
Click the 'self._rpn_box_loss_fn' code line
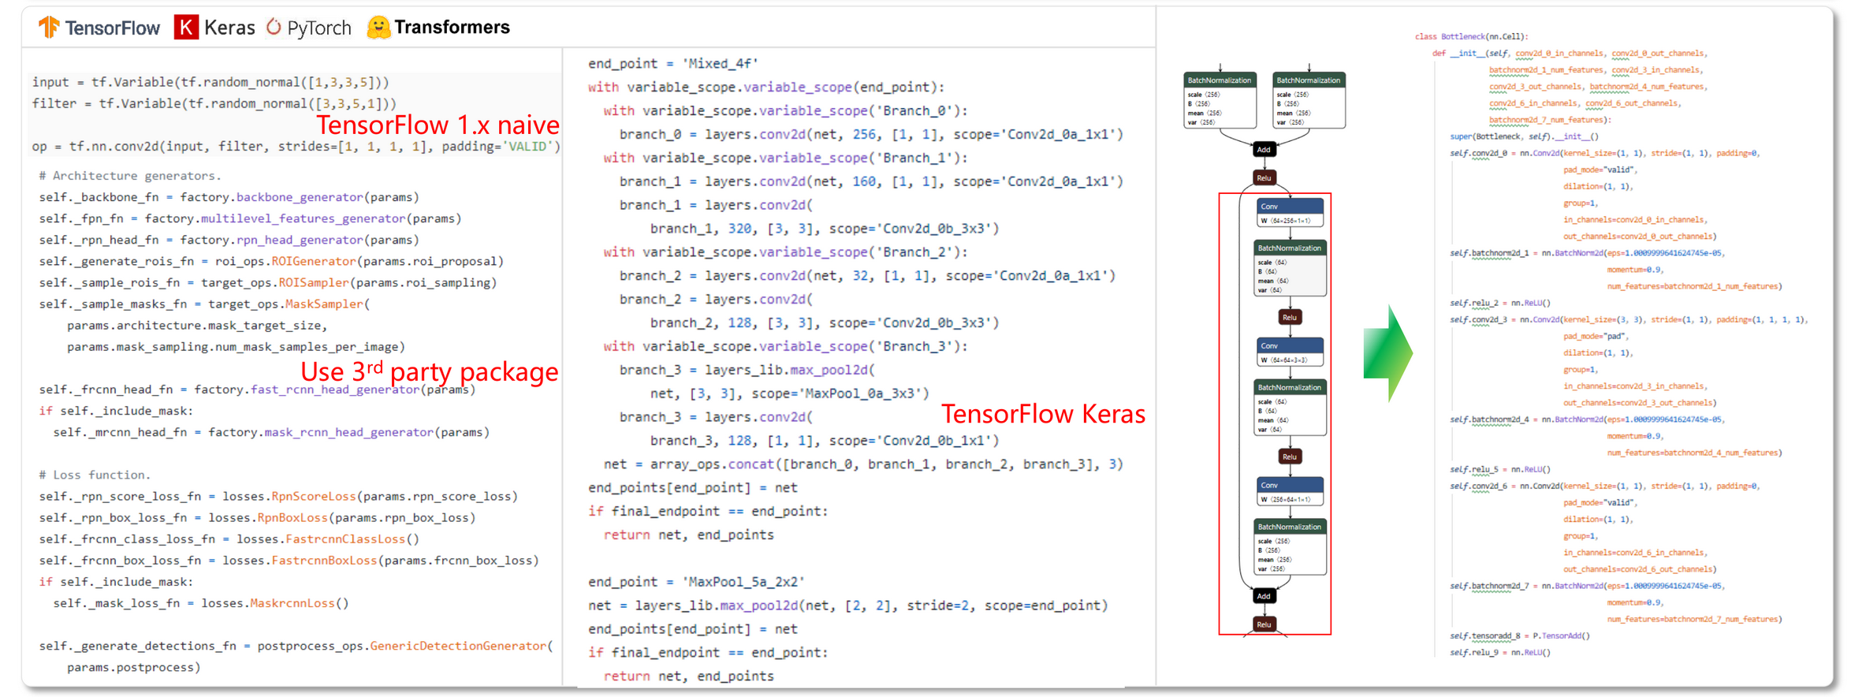[257, 517]
